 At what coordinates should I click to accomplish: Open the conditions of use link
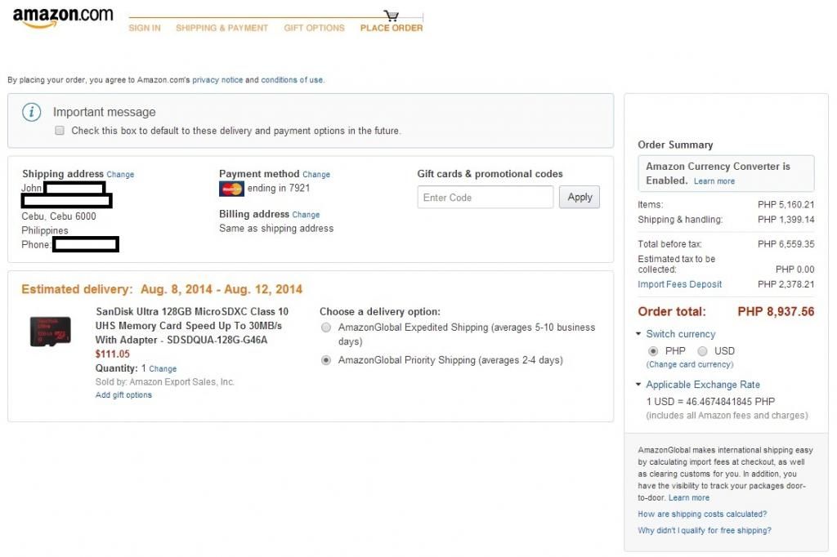coord(292,80)
